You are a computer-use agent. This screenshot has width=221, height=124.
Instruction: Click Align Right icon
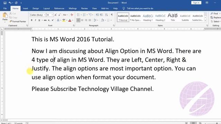coord(86,20)
